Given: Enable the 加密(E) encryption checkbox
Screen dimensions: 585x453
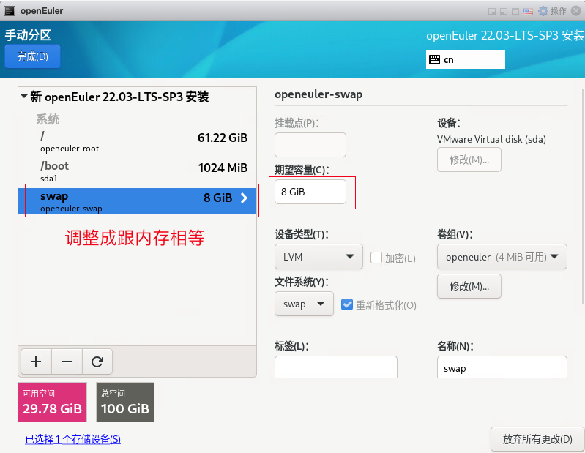Looking at the screenshot, I should click(376, 258).
